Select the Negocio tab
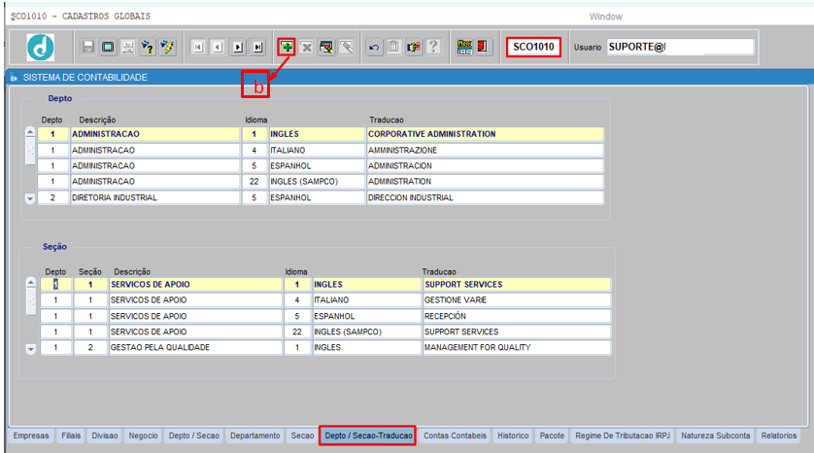The height and width of the screenshot is (453, 814). coord(144,436)
